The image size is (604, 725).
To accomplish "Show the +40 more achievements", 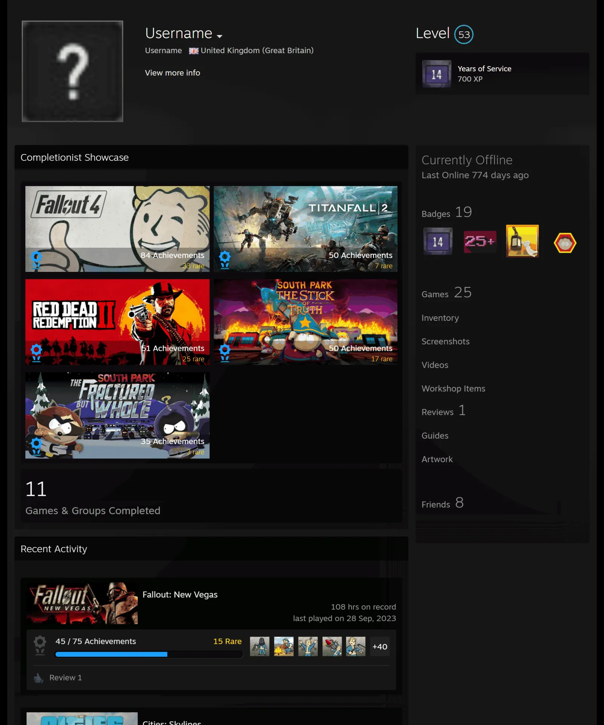I will [x=380, y=646].
